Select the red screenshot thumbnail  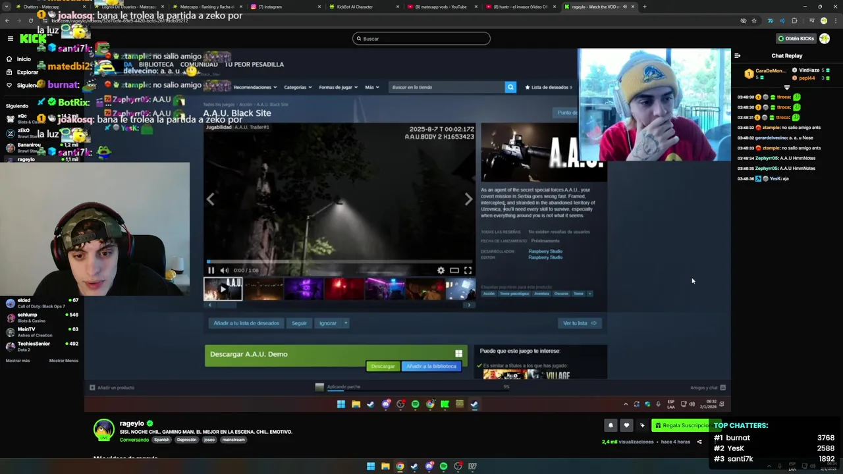[344, 289]
